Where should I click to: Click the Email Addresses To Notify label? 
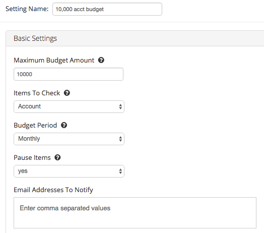[53, 190]
